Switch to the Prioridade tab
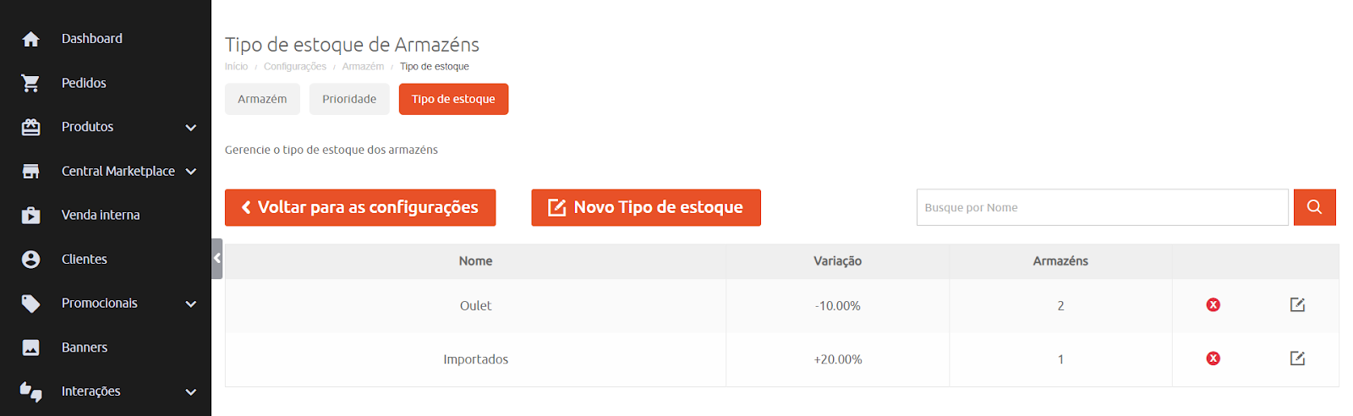Image resolution: width=1353 pixels, height=416 pixels. click(x=349, y=99)
